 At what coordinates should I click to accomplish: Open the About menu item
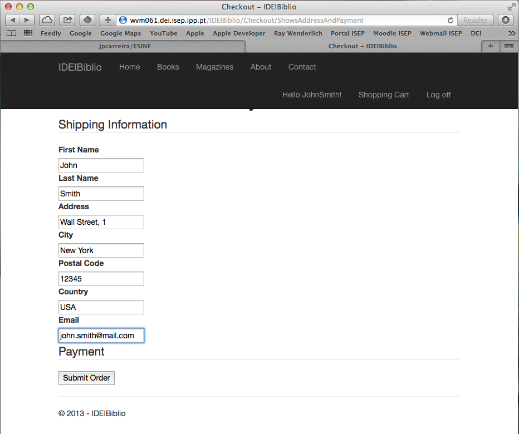pyautogui.click(x=261, y=67)
